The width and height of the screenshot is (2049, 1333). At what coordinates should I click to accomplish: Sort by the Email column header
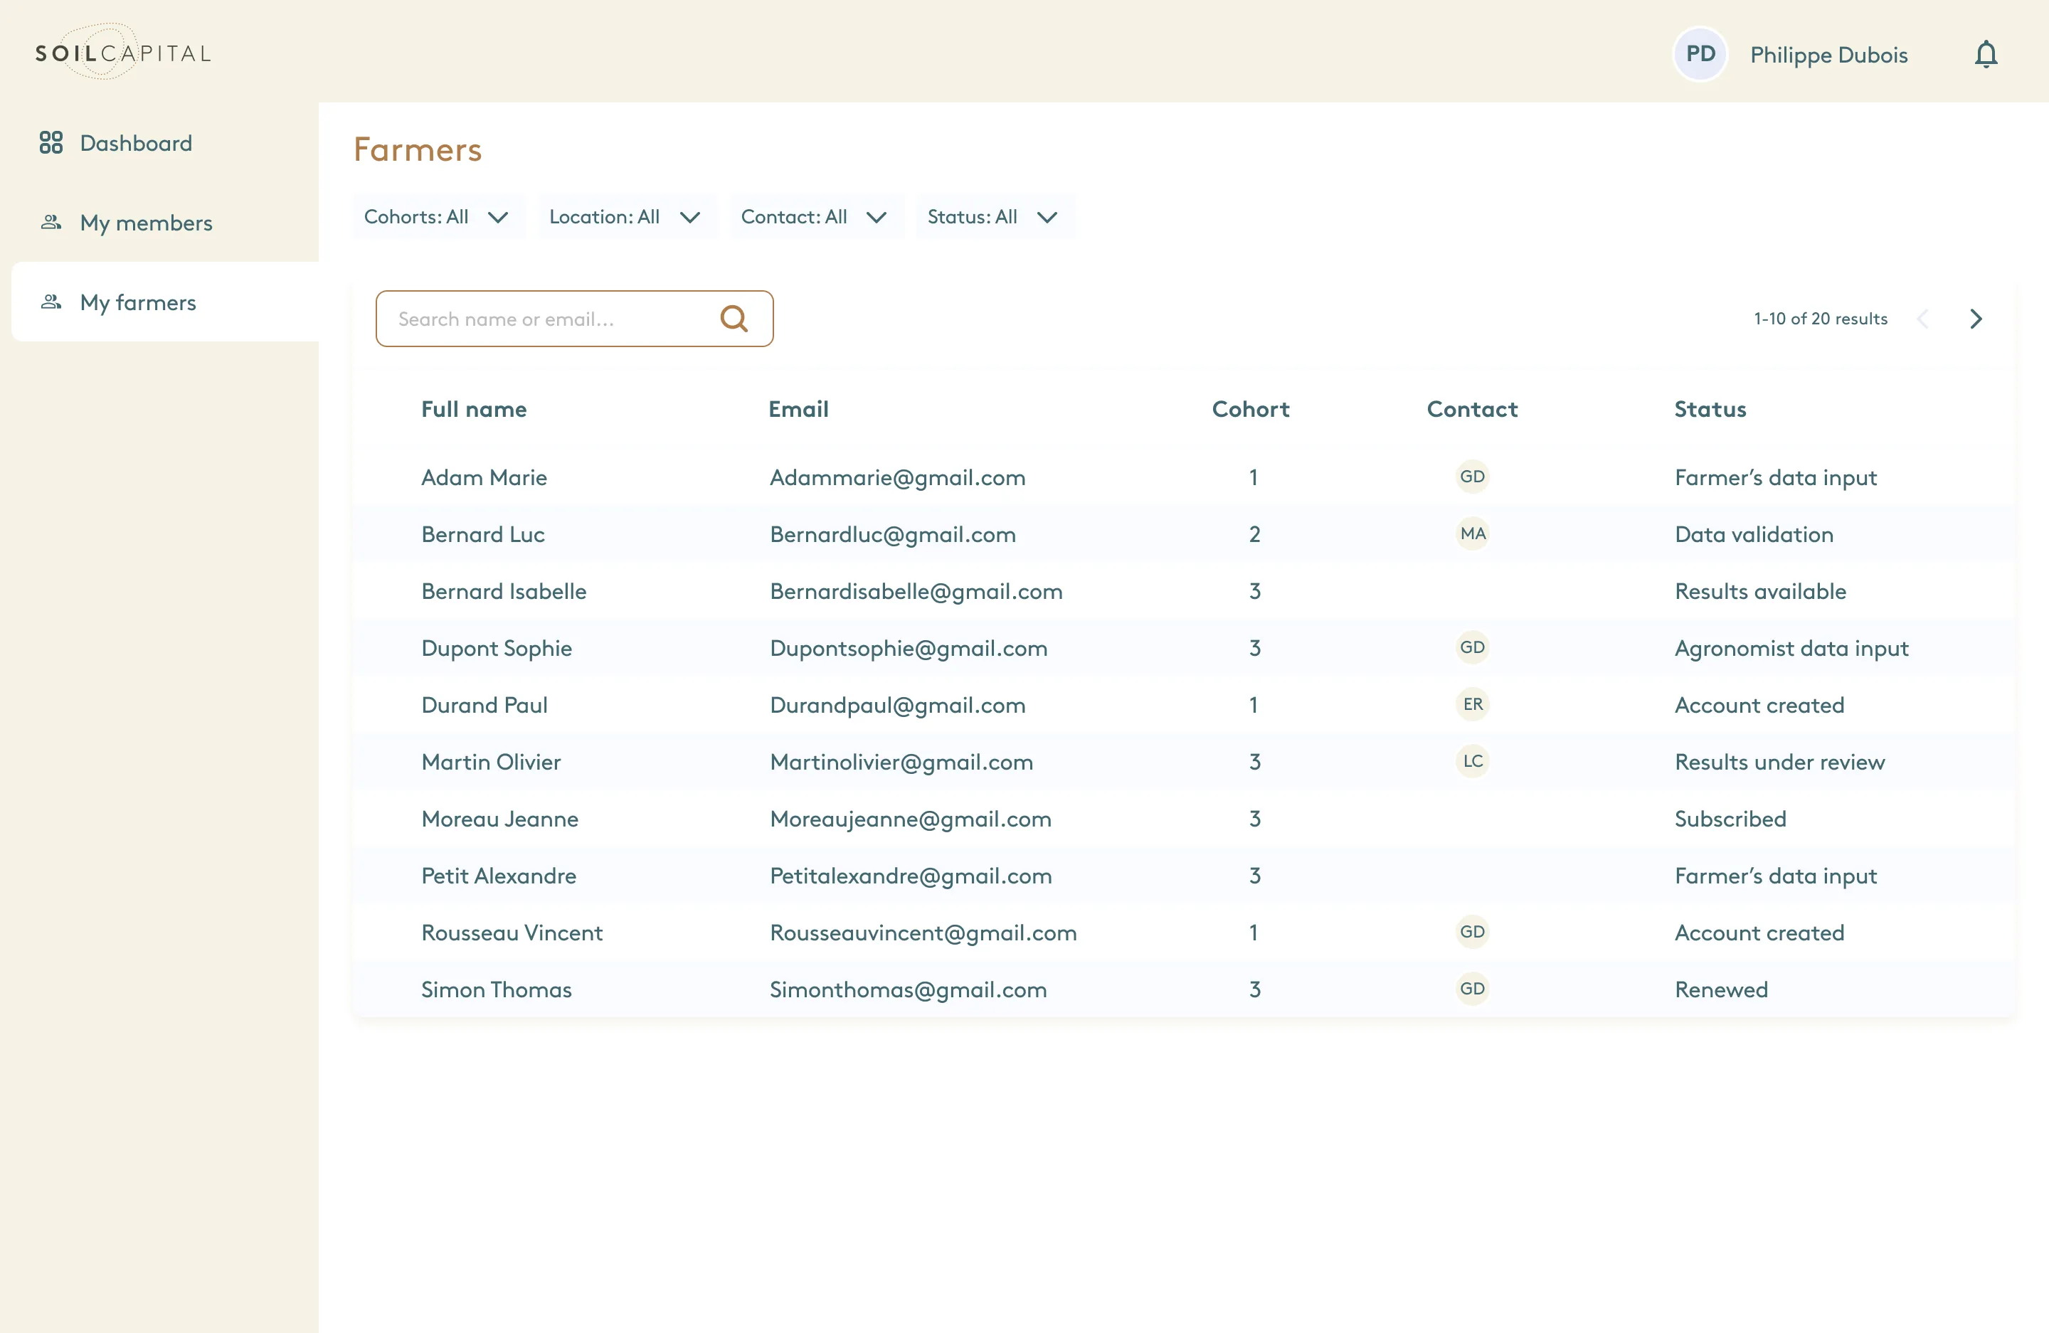798,410
